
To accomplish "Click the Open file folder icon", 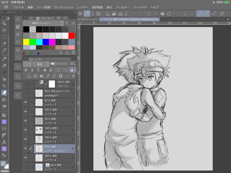I will tap(114, 14).
